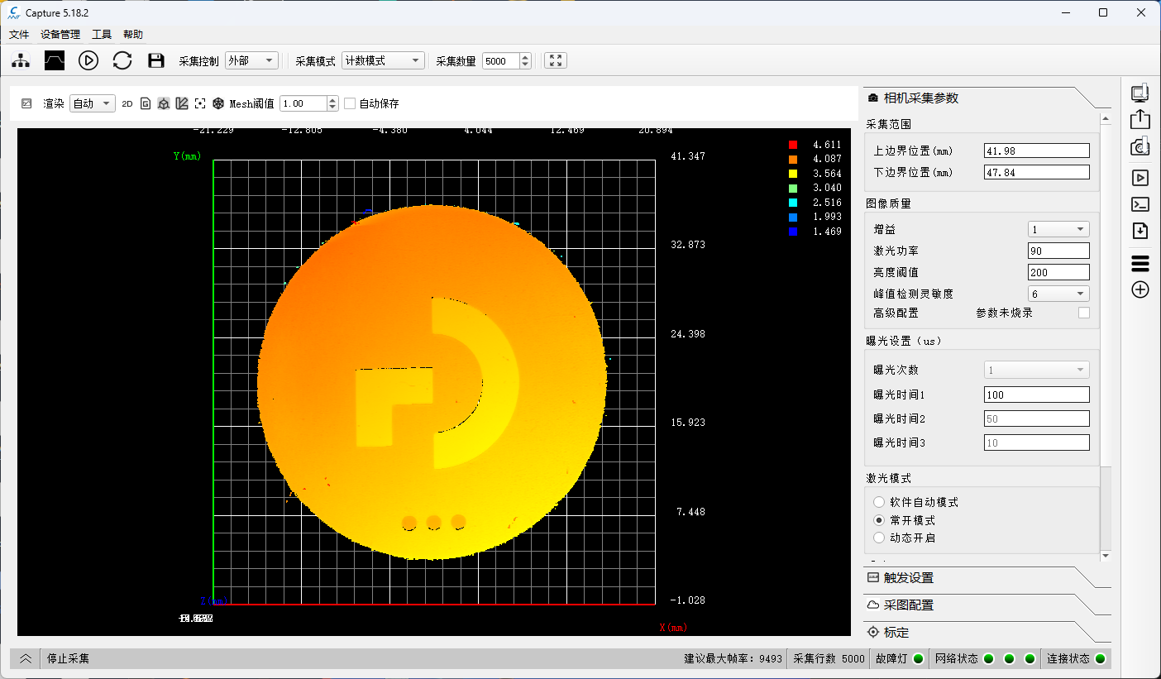Image resolution: width=1161 pixels, height=679 pixels.
Task: Click the monitor download icon in right sidebar
Action: click(1140, 93)
